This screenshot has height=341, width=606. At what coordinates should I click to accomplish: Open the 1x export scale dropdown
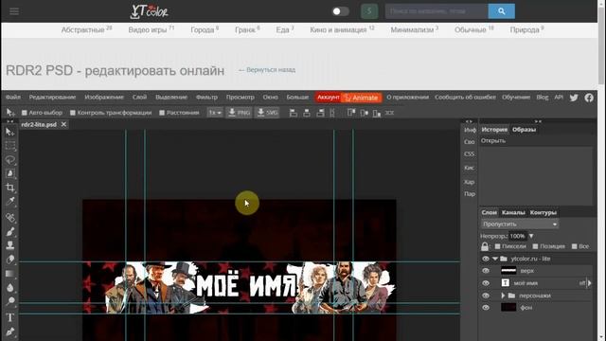pyautogui.click(x=215, y=113)
